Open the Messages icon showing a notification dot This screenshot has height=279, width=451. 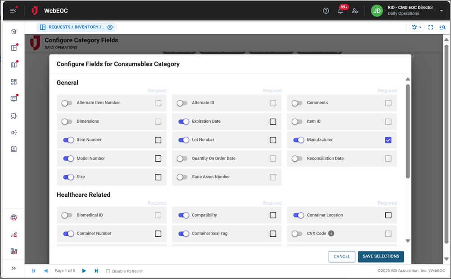[14, 98]
